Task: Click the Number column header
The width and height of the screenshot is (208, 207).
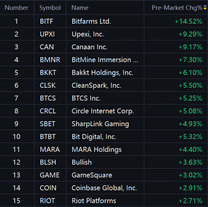Action: pyautogui.click(x=16, y=8)
